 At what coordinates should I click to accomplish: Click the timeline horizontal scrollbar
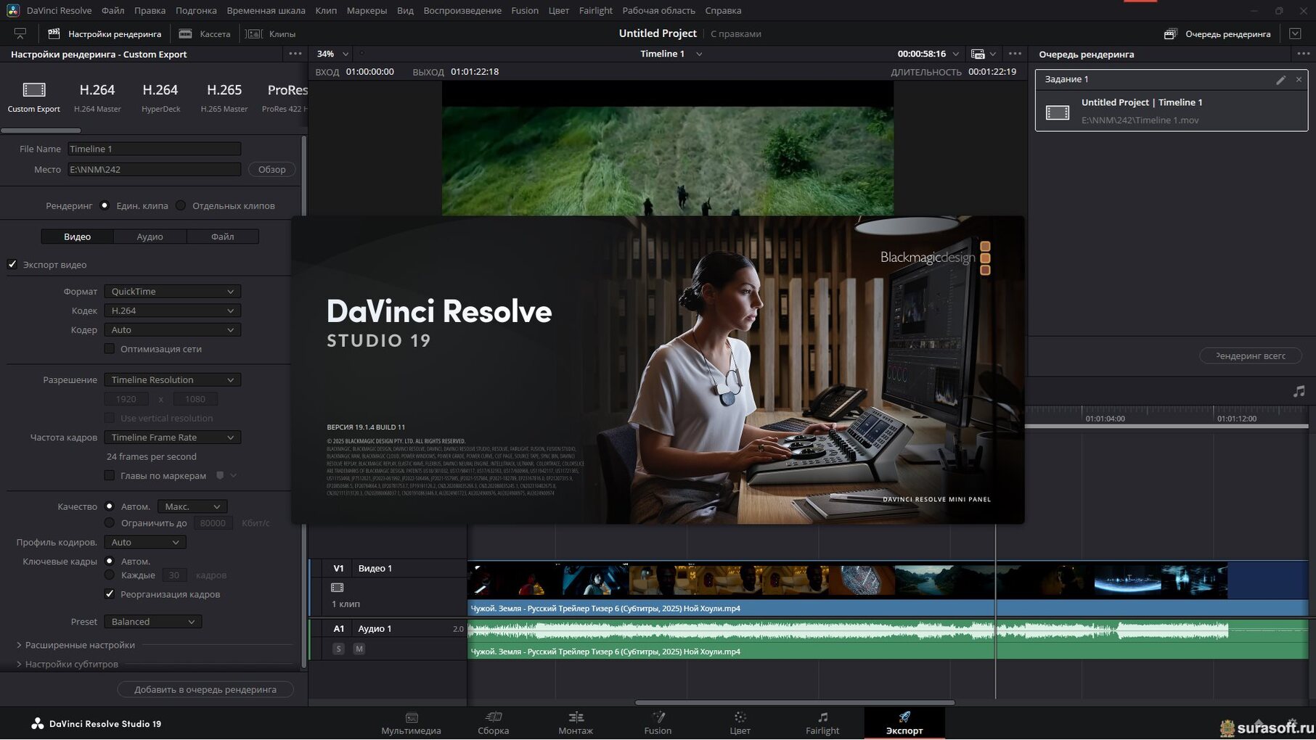(795, 702)
